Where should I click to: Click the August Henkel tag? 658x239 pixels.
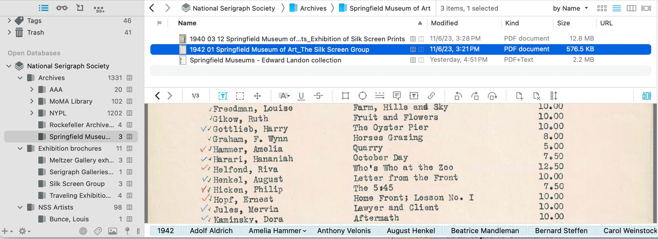(411, 231)
